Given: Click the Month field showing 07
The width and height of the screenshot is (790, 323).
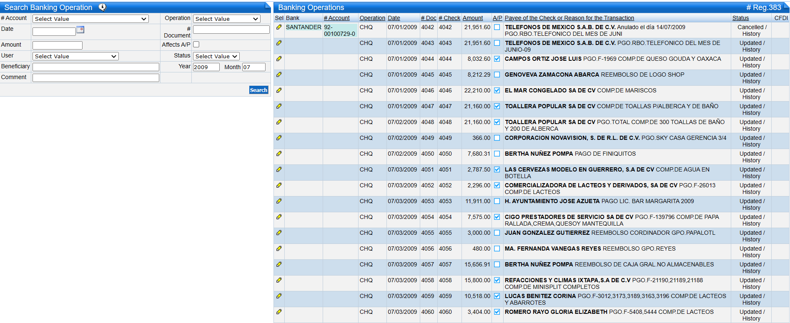Looking at the screenshot, I should pyautogui.click(x=254, y=67).
